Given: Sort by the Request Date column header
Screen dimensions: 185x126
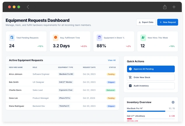Looking at the screenshot, I should pyautogui.click(x=89, y=67).
